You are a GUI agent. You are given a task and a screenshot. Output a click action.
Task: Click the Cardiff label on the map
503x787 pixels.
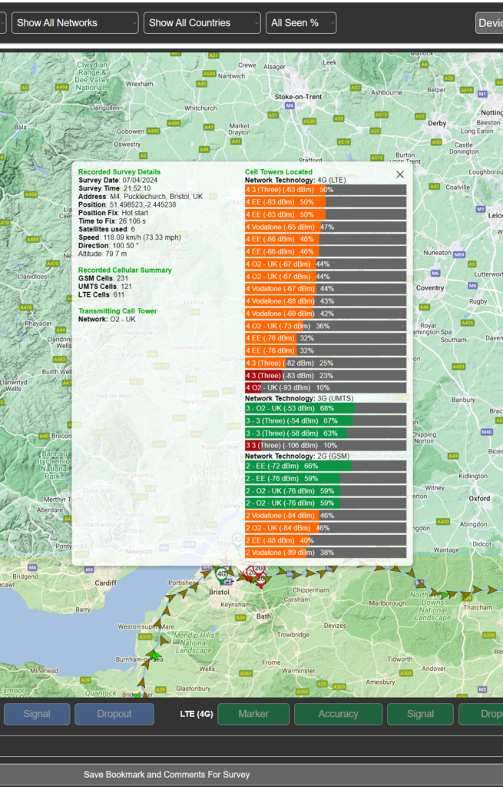click(105, 583)
